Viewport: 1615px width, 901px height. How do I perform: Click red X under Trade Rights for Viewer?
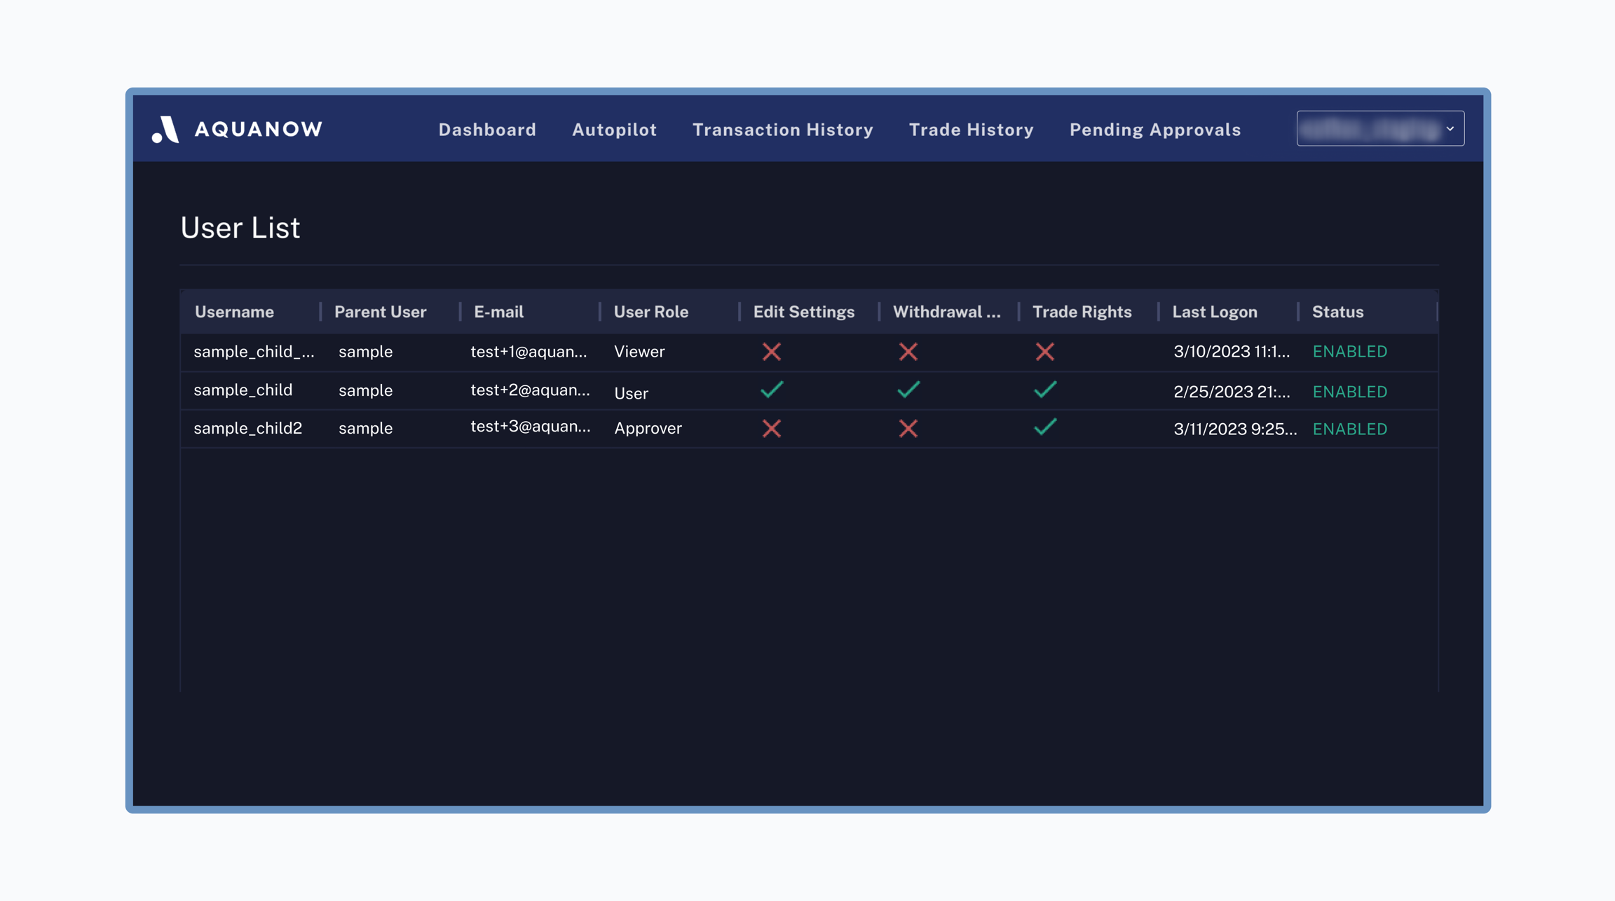(x=1044, y=352)
